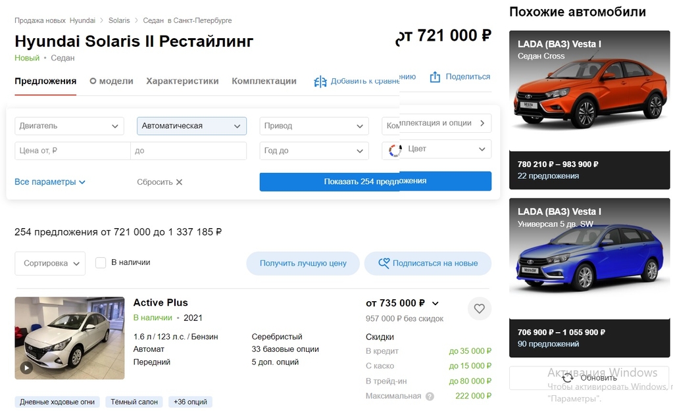Click the refresh icon beside Обновить

click(568, 377)
